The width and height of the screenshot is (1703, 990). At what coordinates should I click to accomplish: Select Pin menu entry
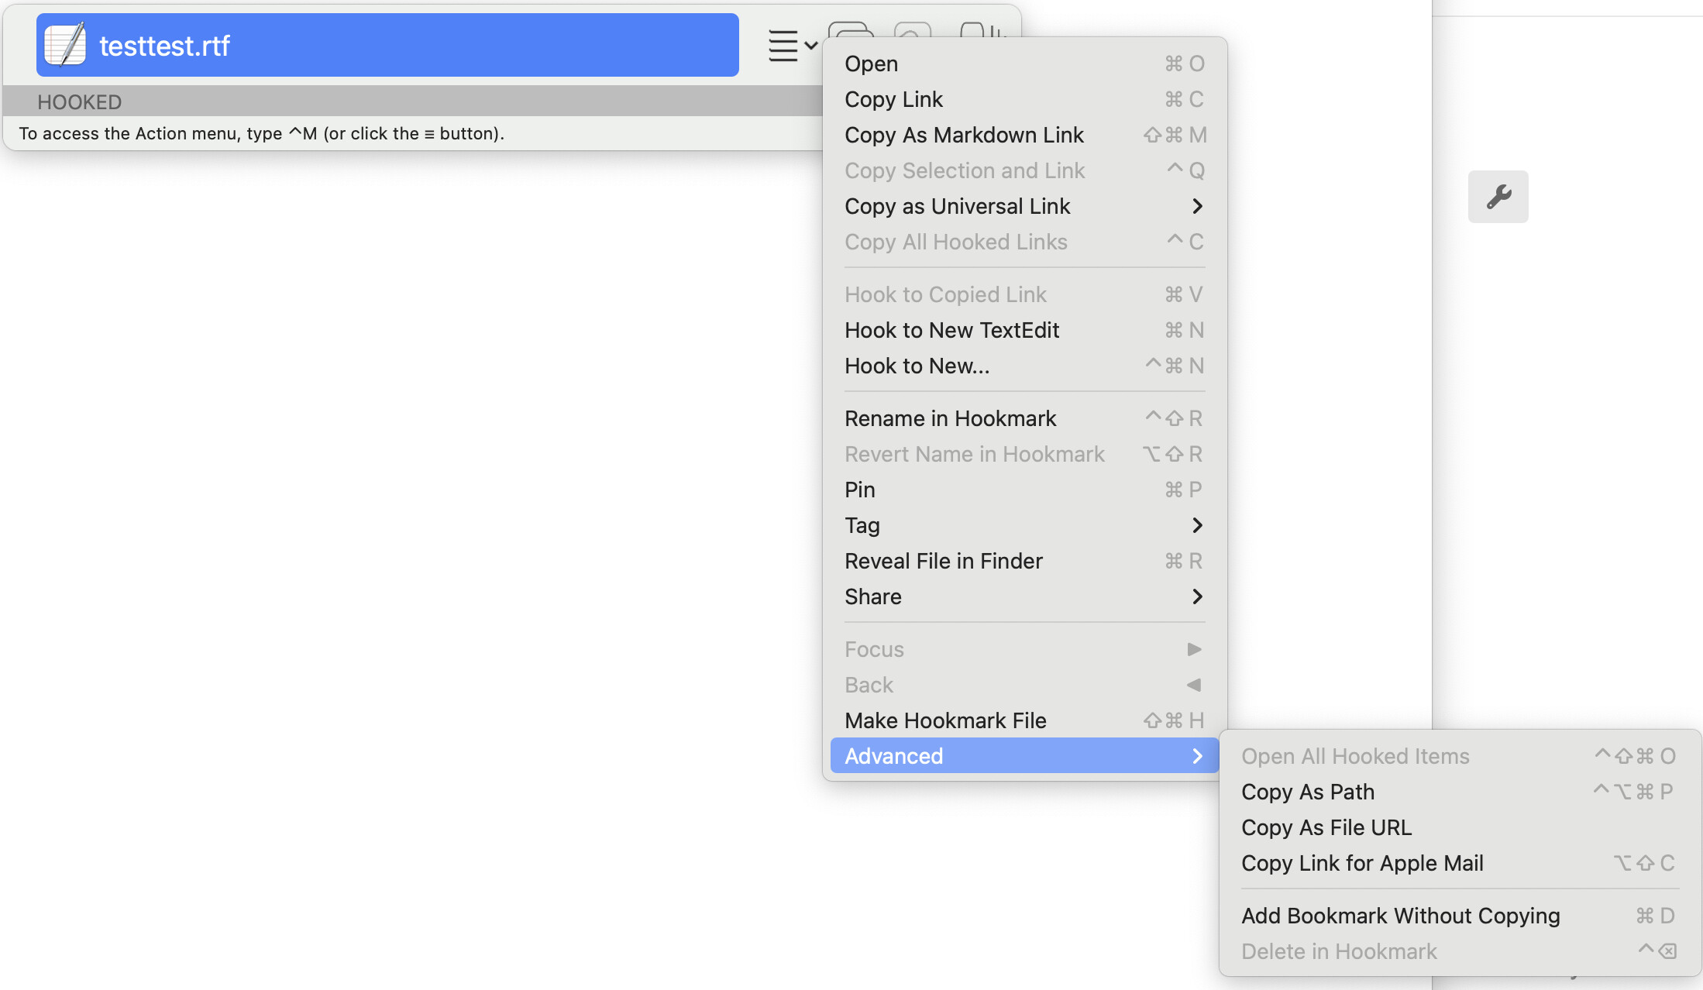click(860, 490)
